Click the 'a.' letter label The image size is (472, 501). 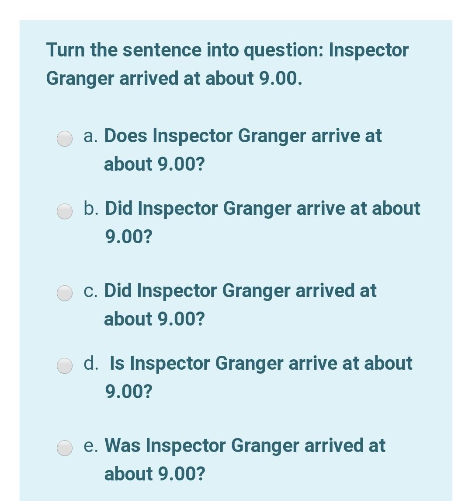pyautogui.click(x=91, y=136)
